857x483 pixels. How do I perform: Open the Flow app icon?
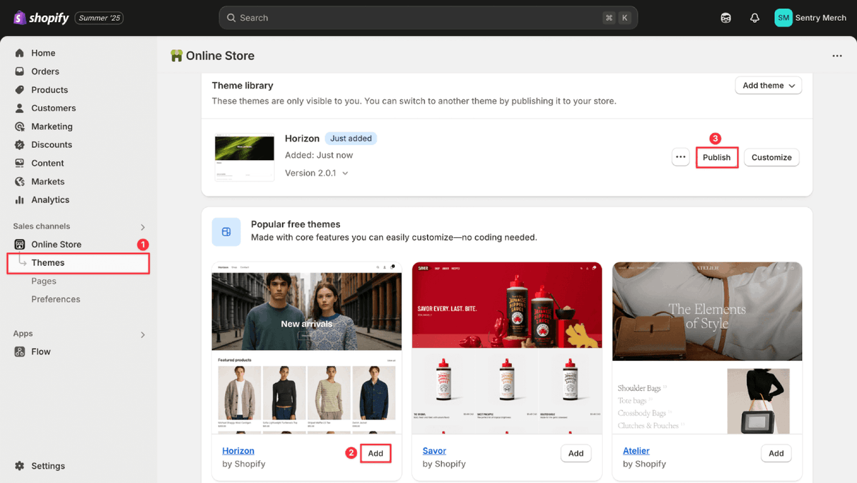tap(21, 351)
